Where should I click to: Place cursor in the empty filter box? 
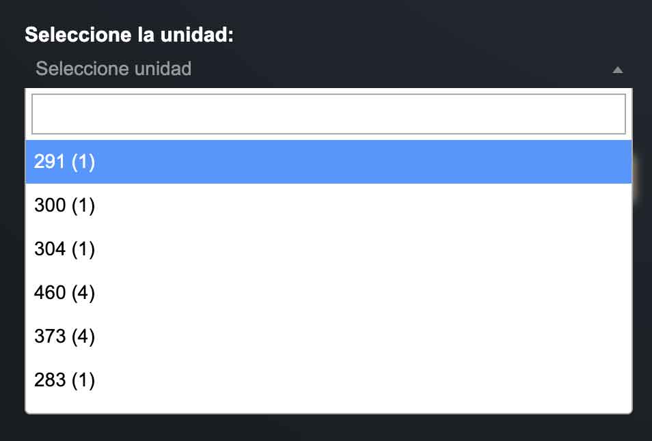(x=329, y=114)
